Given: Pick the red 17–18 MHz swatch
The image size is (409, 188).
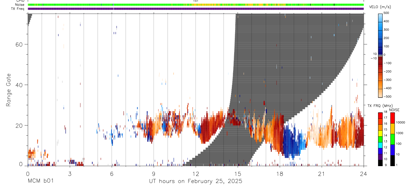Looking at the screenshot, I should coord(380,115).
